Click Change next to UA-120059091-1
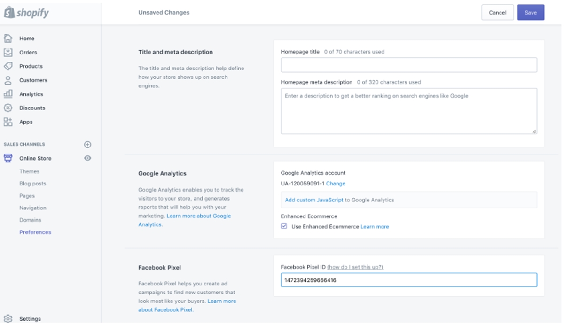Viewport: 564px width, 324px height. click(336, 184)
